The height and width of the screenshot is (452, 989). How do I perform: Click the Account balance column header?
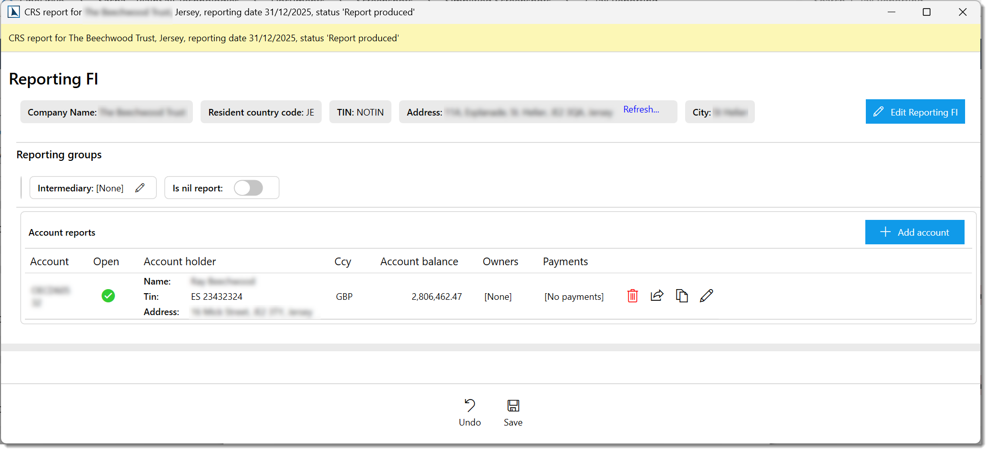pyautogui.click(x=419, y=262)
